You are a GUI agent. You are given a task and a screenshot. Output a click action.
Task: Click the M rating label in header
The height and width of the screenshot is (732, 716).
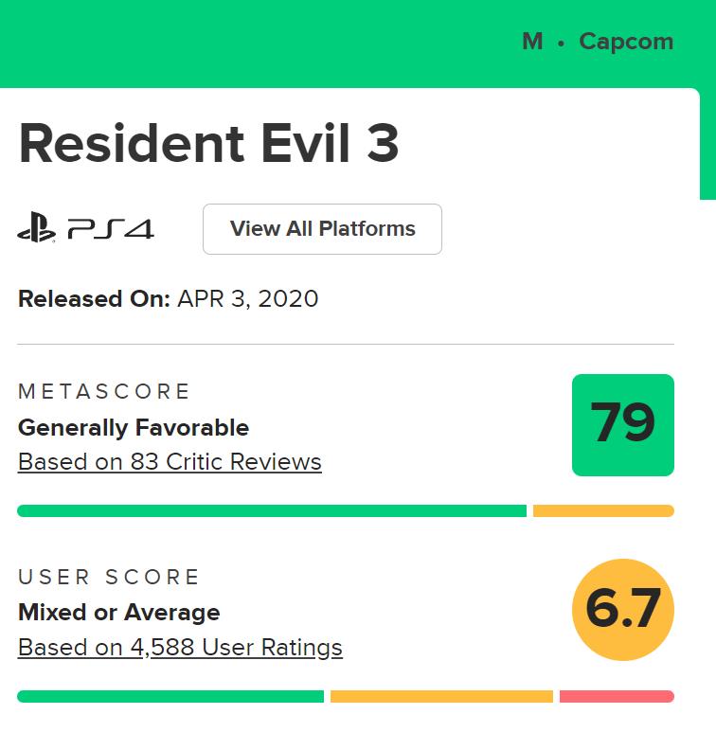[x=532, y=42]
